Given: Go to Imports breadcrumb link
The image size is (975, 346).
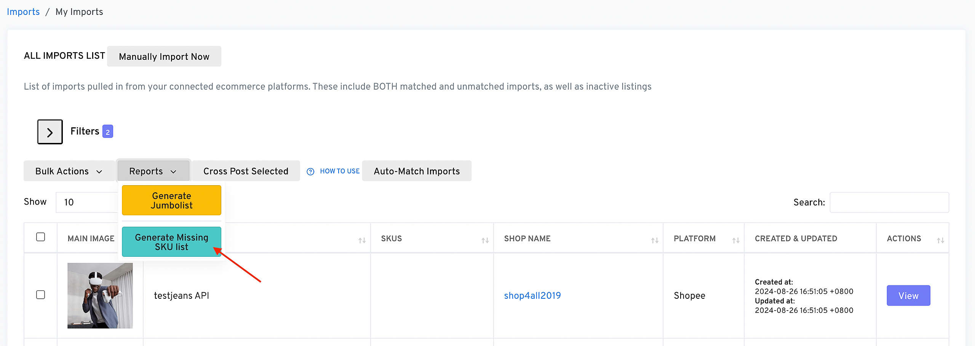Looking at the screenshot, I should point(23,12).
